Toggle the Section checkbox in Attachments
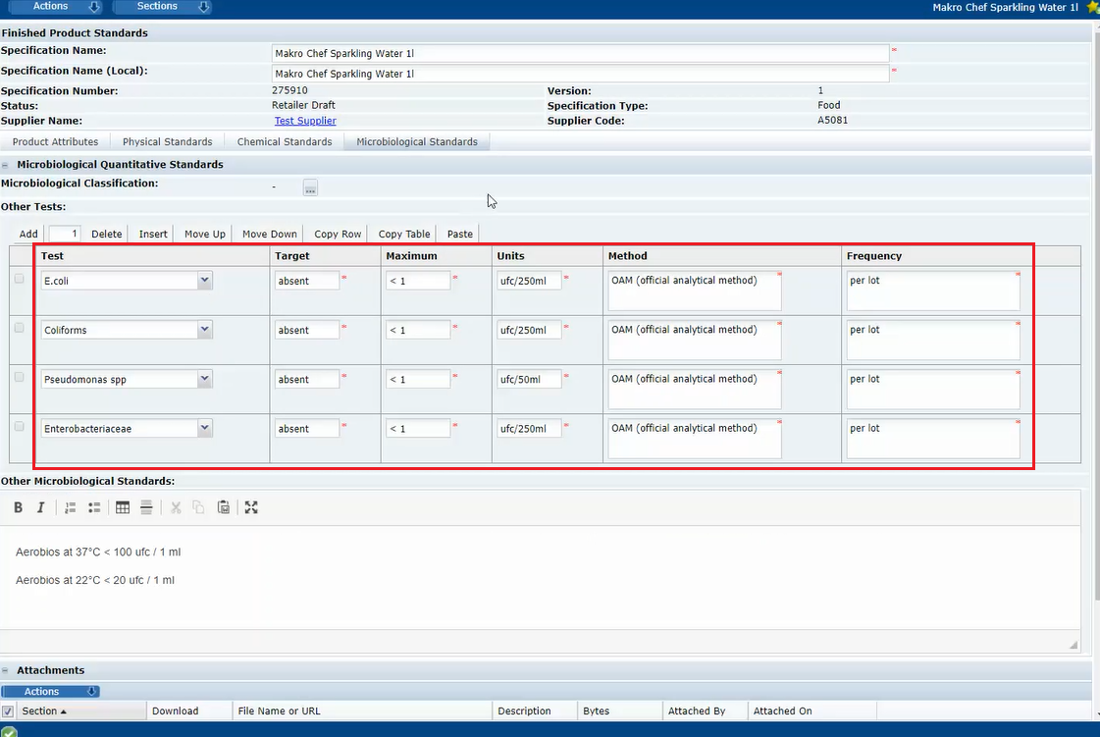Image resolution: width=1100 pixels, height=737 pixels. pos(9,711)
